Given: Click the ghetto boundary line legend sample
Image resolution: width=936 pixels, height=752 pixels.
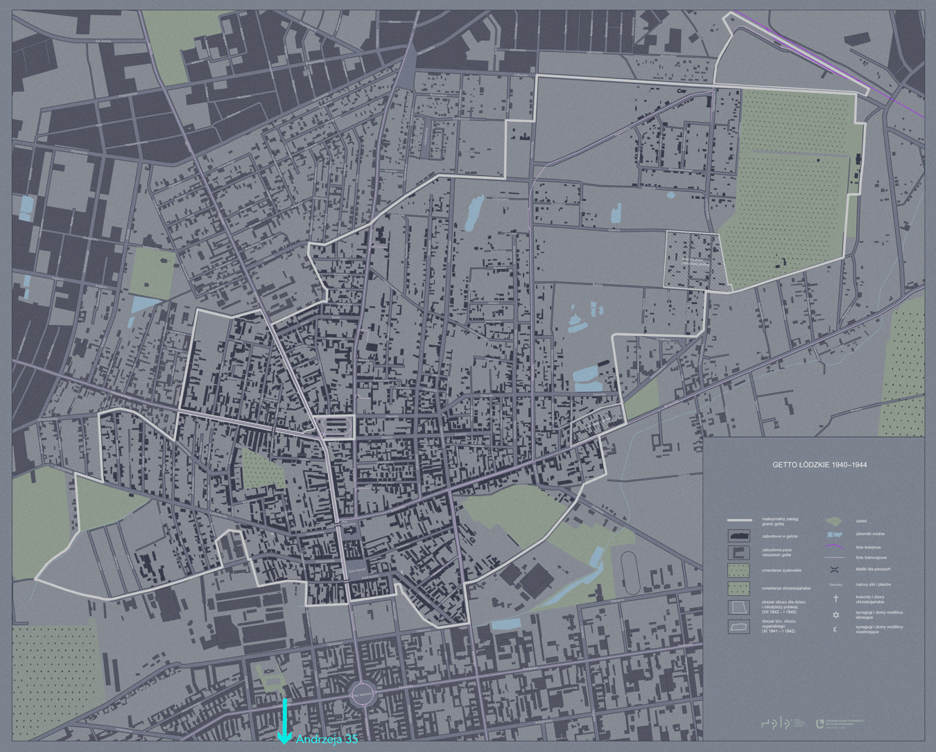Looking at the screenshot, I should coord(739,520).
